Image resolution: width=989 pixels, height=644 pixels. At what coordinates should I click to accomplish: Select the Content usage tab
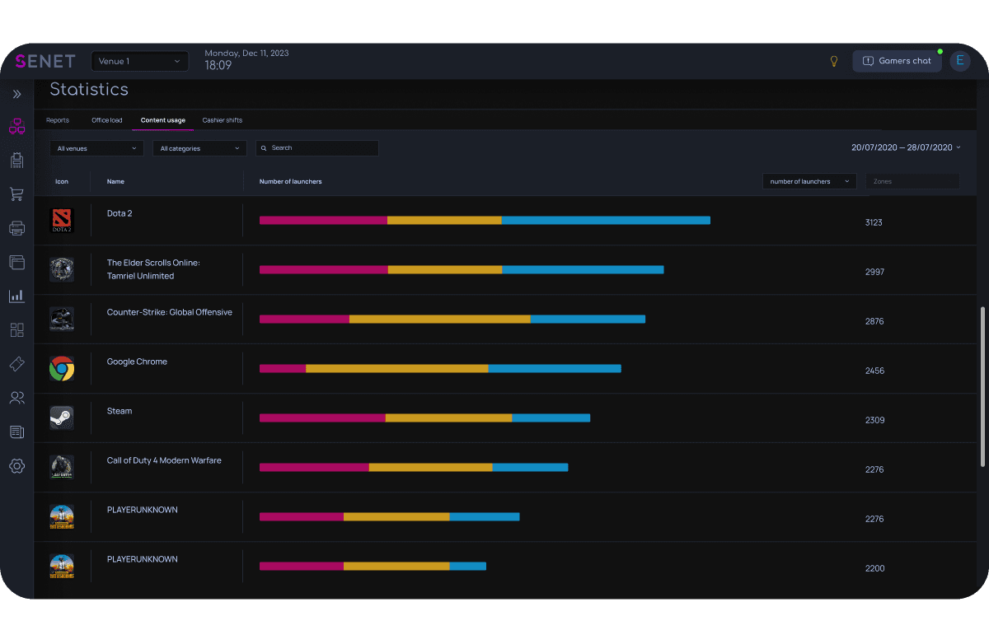click(x=163, y=120)
